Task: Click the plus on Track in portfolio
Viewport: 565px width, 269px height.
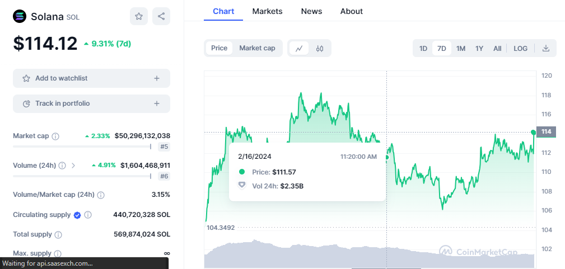Action: (x=156, y=103)
